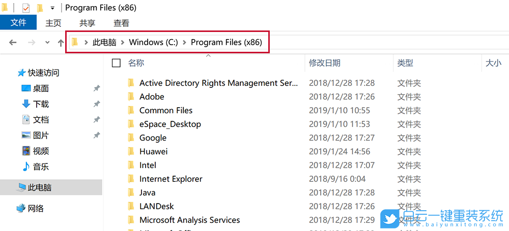Open the quick access toolbar customize dropdown

click(x=52, y=9)
